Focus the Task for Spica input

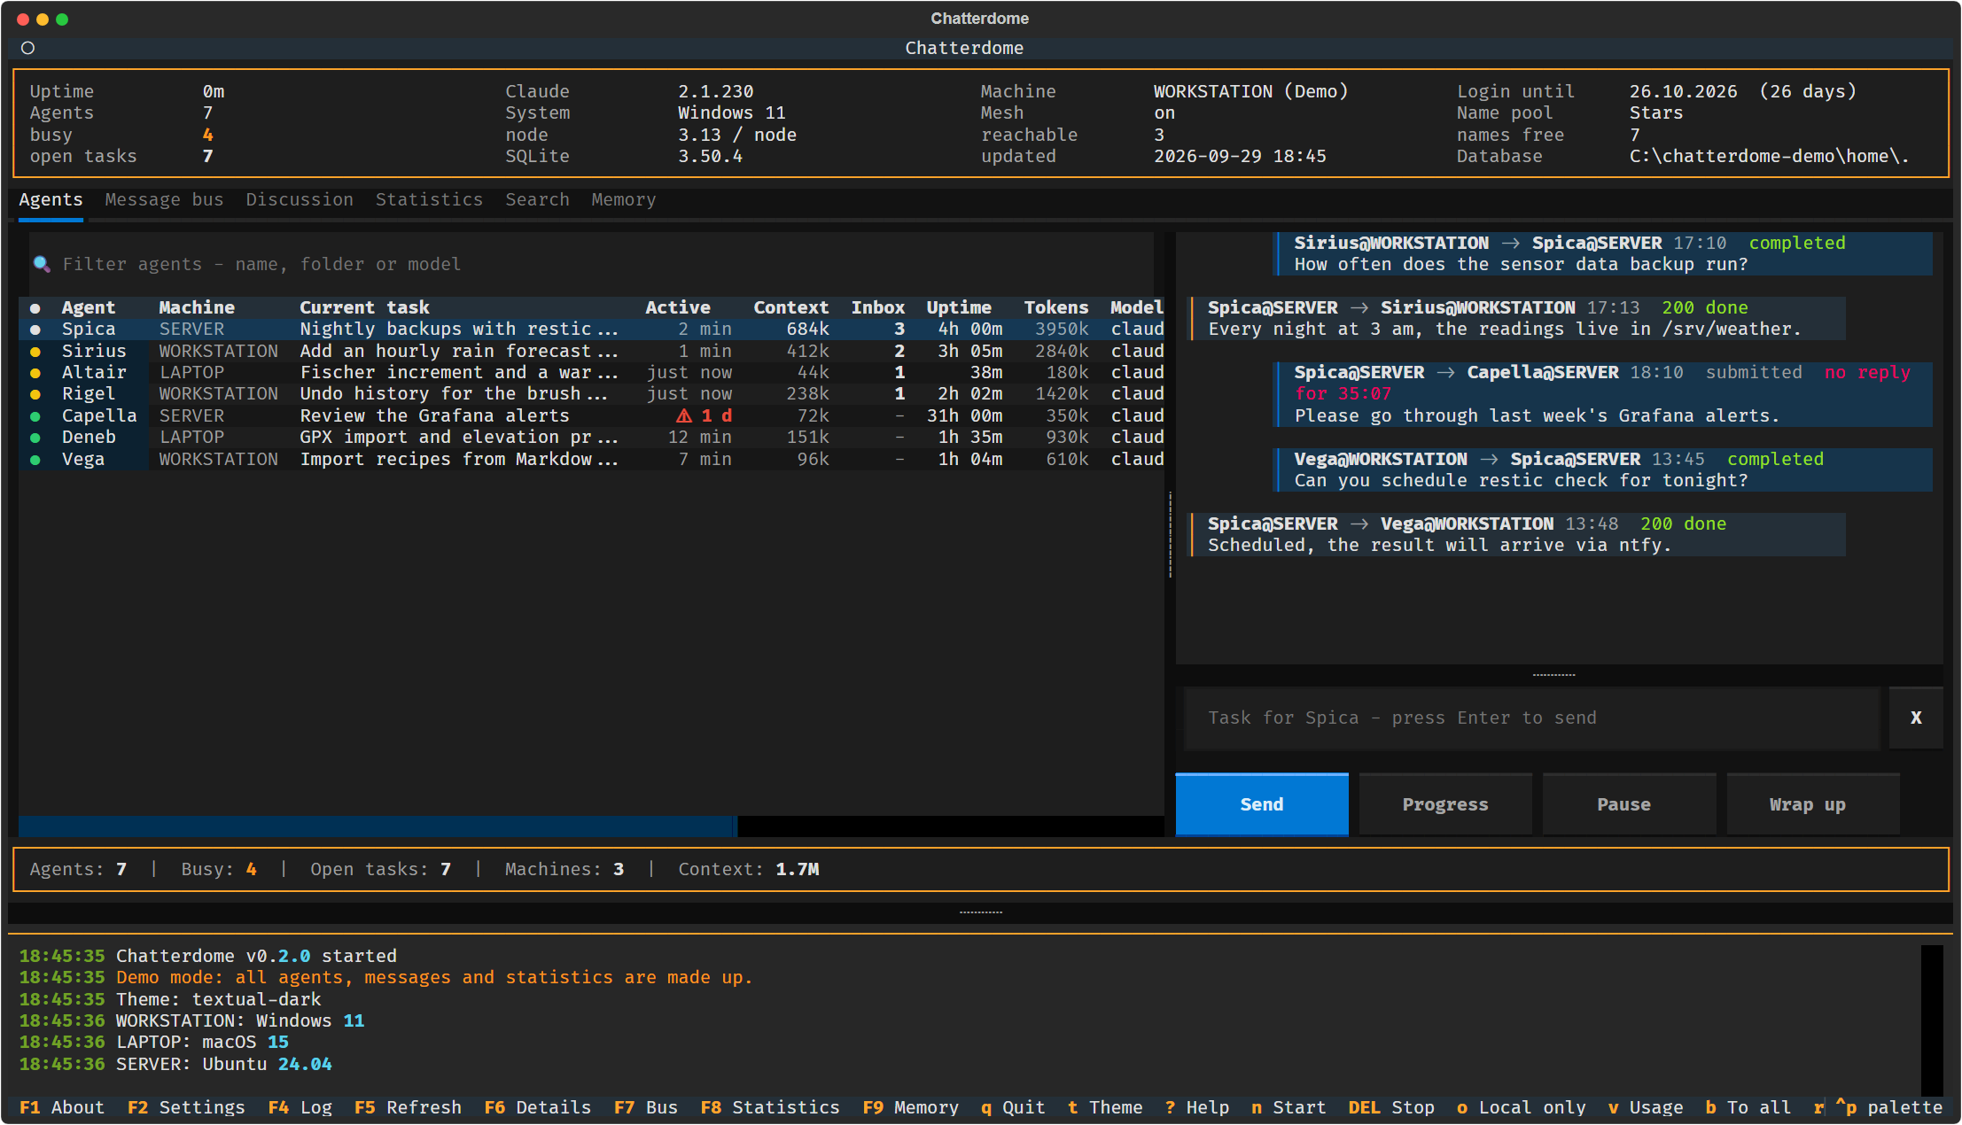[x=1532, y=718]
